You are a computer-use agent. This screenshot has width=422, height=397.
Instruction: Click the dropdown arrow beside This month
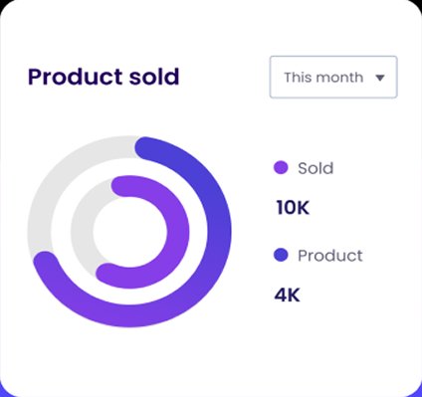click(x=380, y=78)
